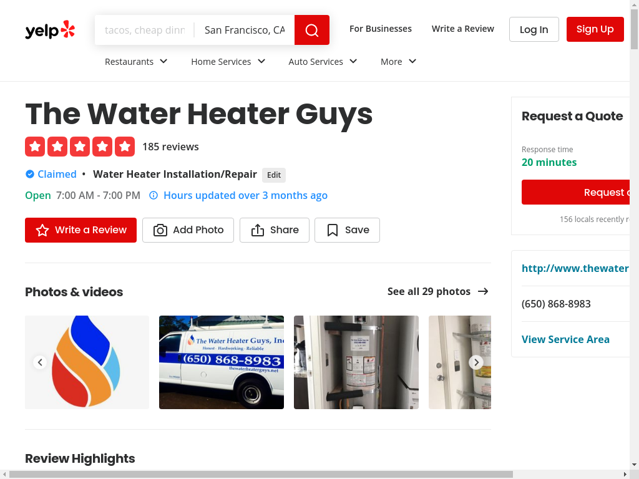The image size is (639, 479).
Task: Click the Yelp logo
Action: click(x=50, y=30)
